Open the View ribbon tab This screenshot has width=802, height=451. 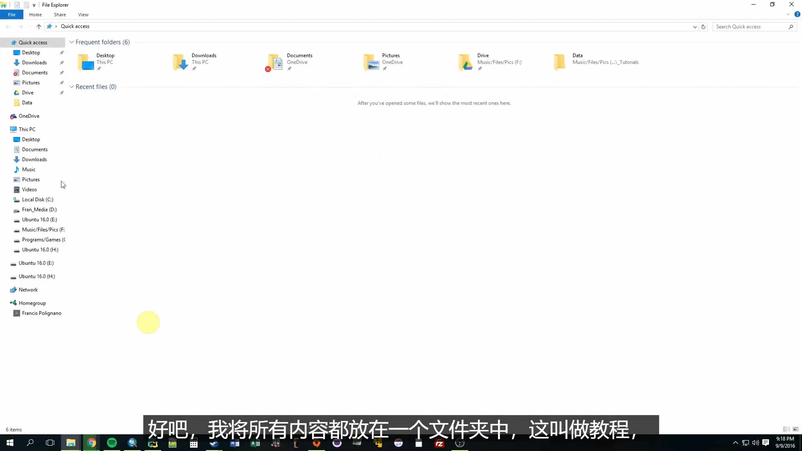(x=83, y=15)
